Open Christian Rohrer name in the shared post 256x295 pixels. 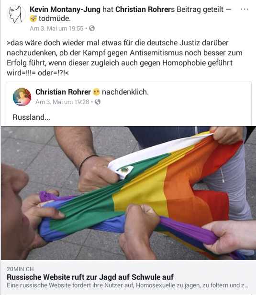tap(63, 92)
